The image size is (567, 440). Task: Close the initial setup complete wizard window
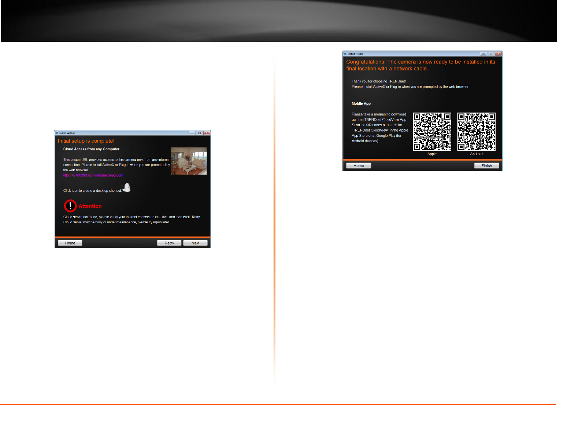207,133
